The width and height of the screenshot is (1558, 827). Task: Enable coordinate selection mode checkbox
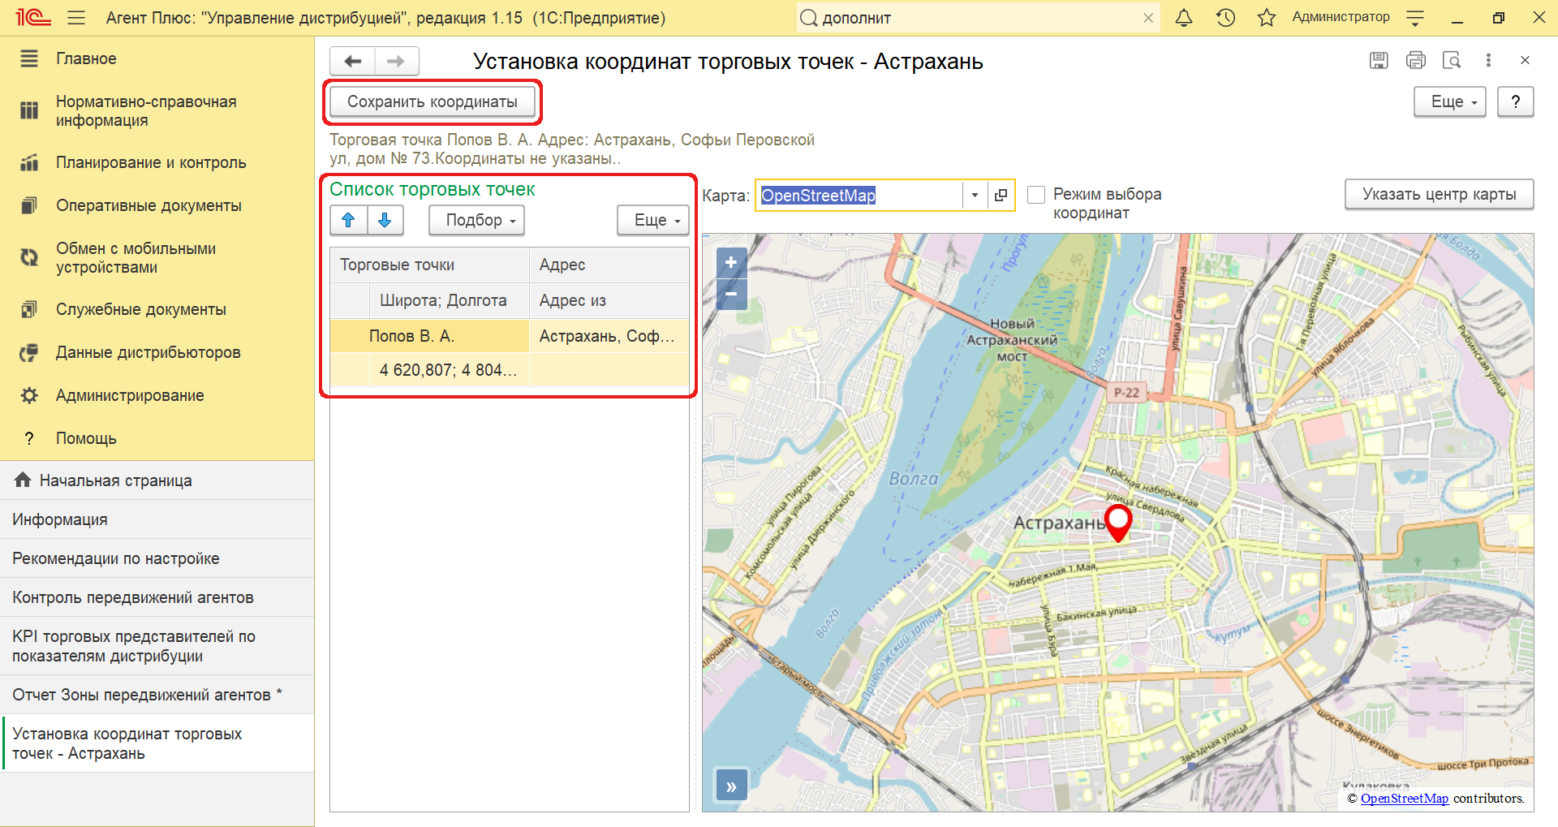coord(1036,195)
